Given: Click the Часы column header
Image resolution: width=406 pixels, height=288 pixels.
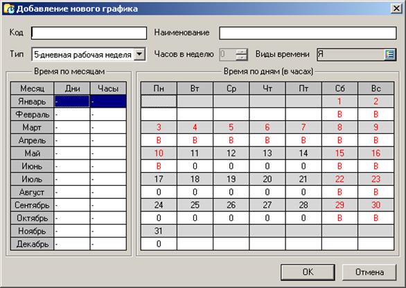Looking at the screenshot, I should (108, 88).
